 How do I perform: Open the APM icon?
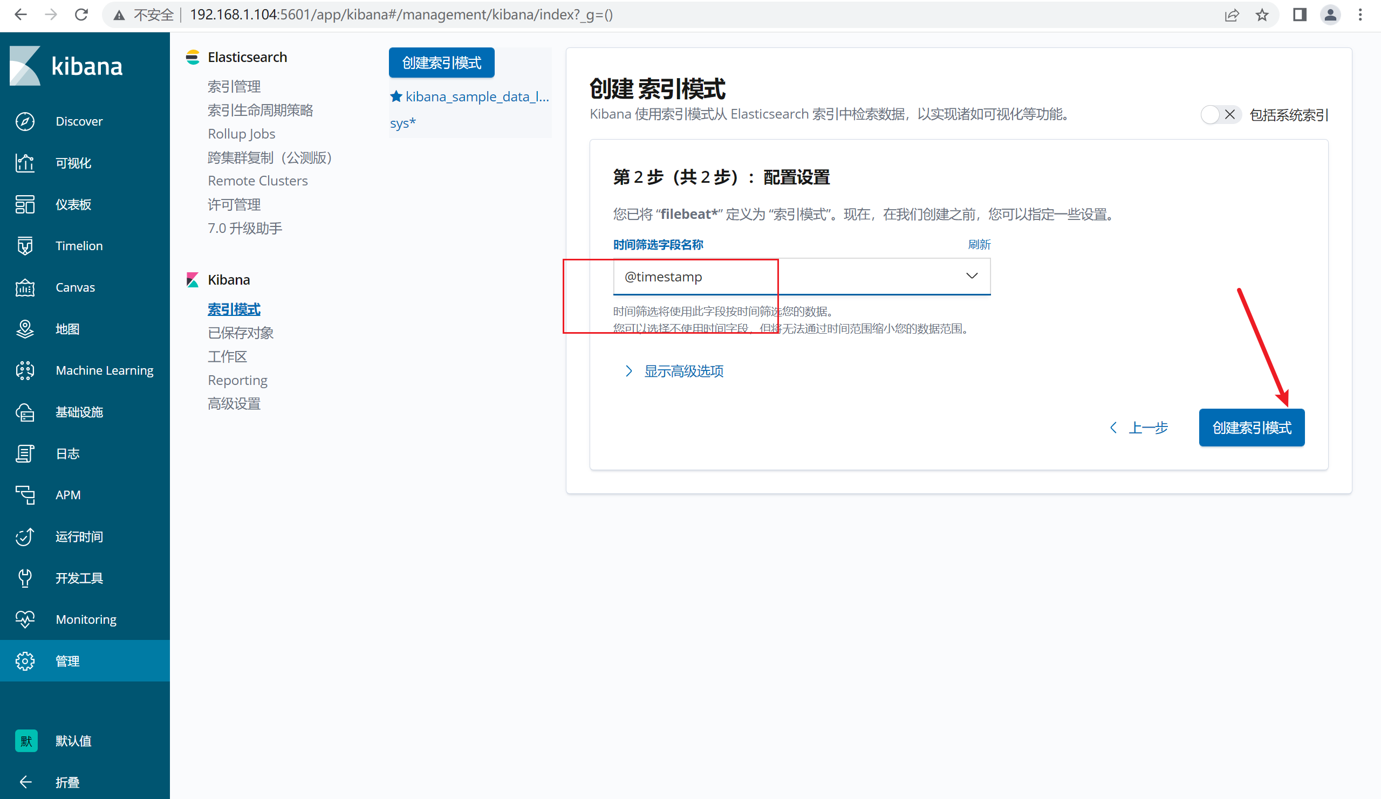point(25,495)
